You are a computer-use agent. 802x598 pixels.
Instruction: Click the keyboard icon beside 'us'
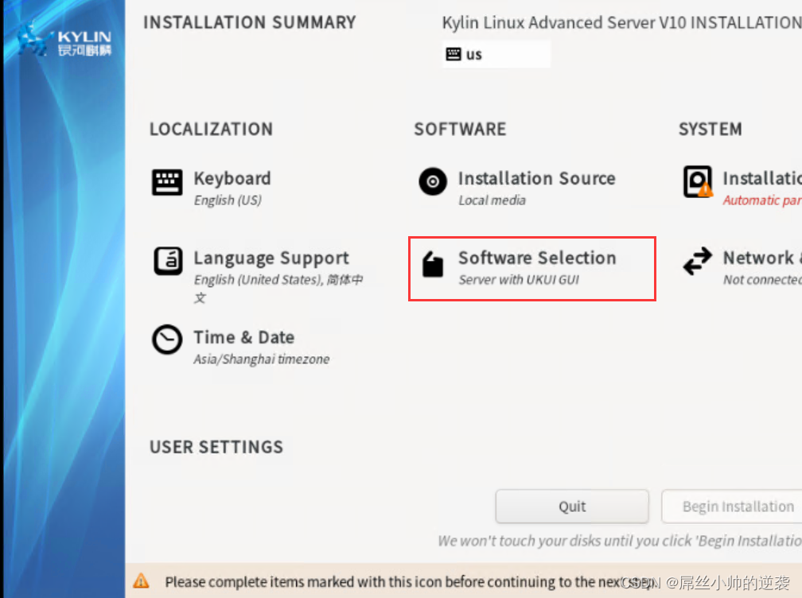[x=454, y=54]
